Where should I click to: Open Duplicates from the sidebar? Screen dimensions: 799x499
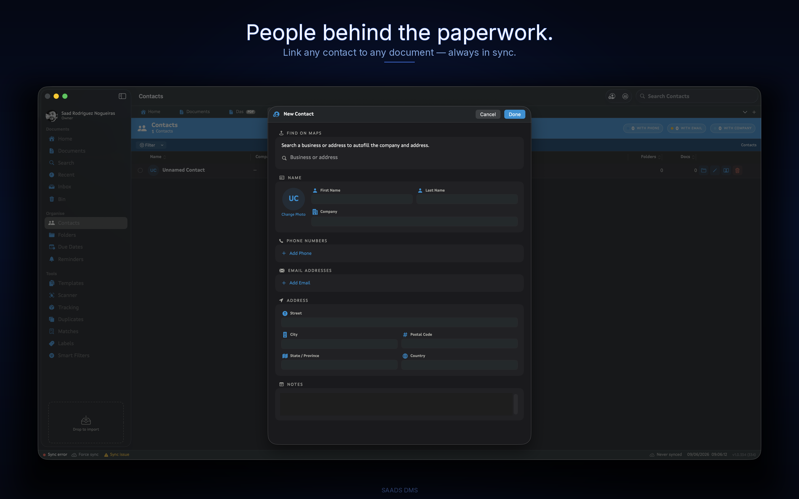[x=86, y=319]
